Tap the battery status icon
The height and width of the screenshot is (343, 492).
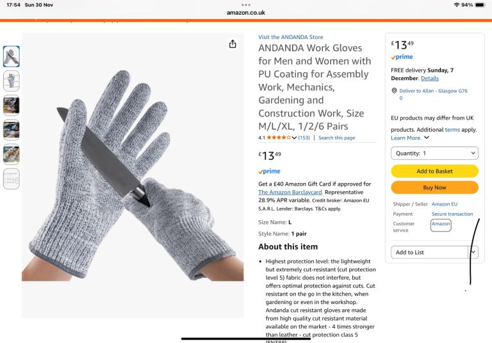coord(480,4)
